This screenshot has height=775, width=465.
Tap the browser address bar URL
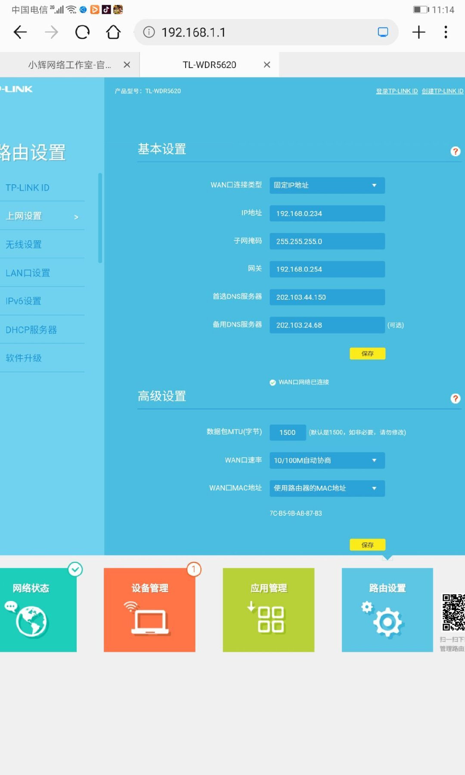click(x=193, y=32)
